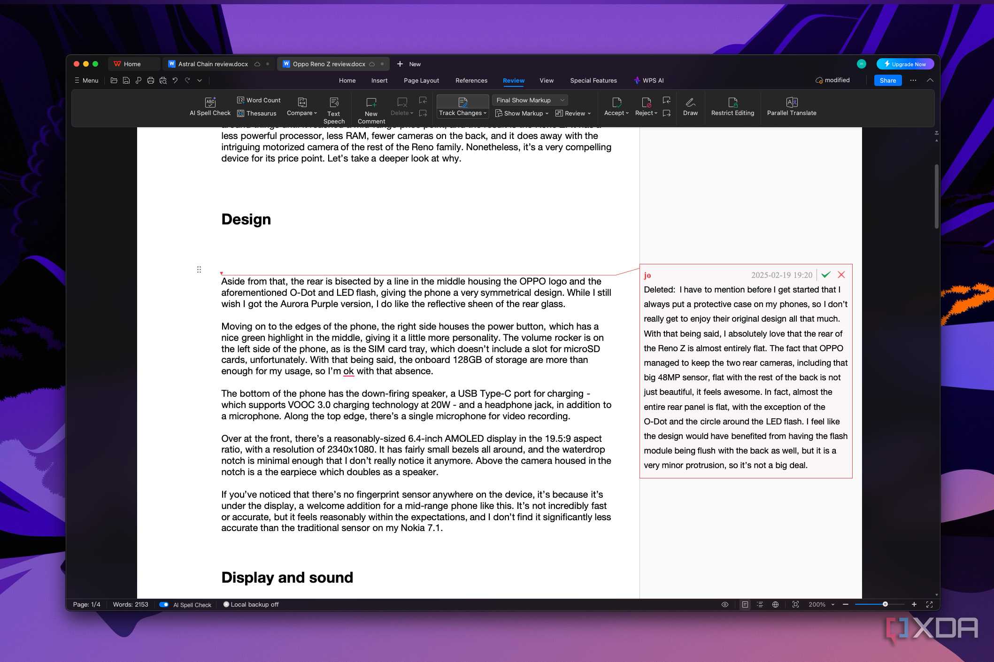The height and width of the screenshot is (662, 994).
Task: Open the Insert ribbon tab
Action: (x=379, y=80)
